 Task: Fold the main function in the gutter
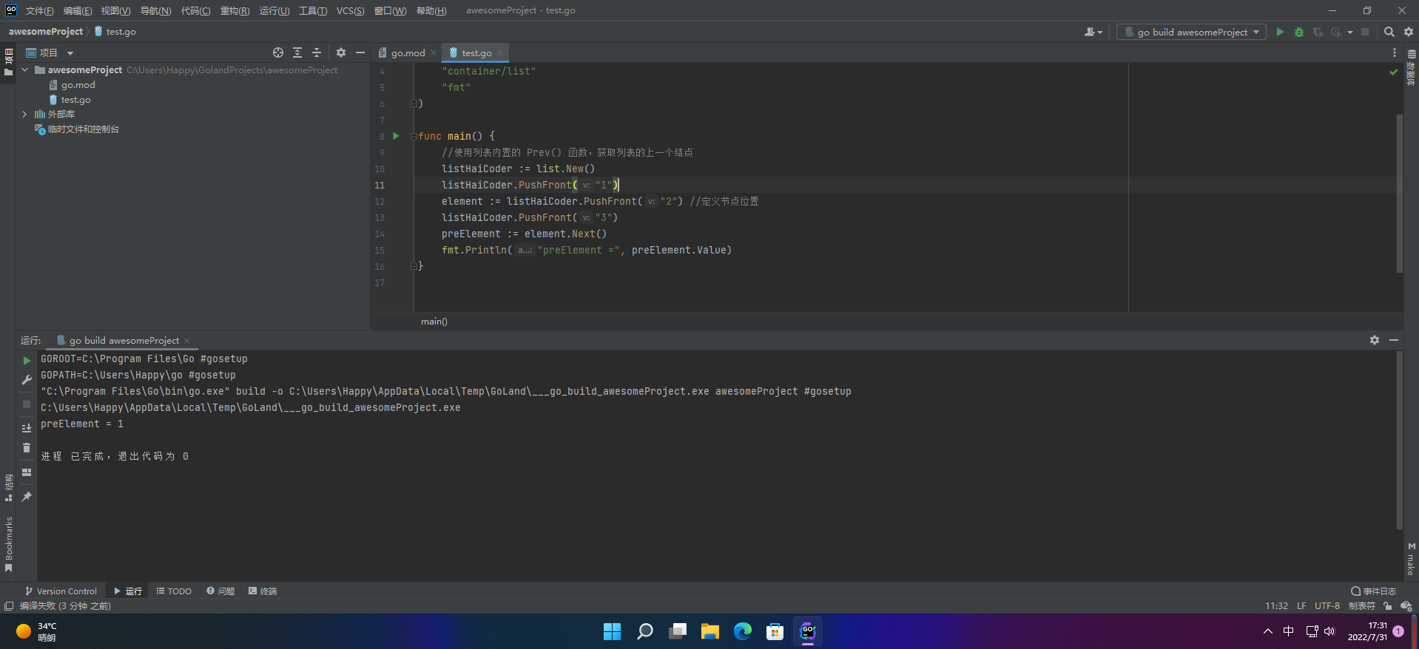pyautogui.click(x=414, y=136)
